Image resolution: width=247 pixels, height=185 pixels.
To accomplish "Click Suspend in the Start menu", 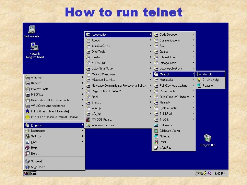I will (54, 161).
